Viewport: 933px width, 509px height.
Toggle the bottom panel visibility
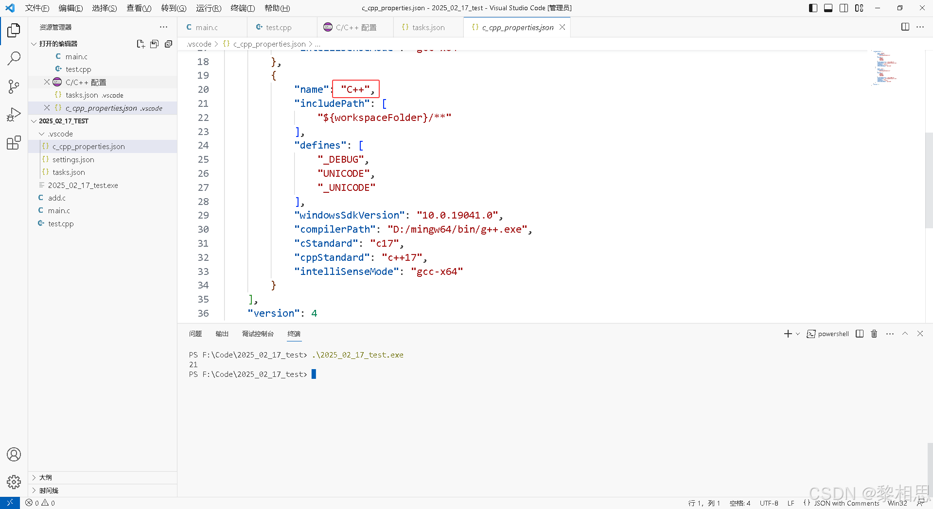point(828,8)
